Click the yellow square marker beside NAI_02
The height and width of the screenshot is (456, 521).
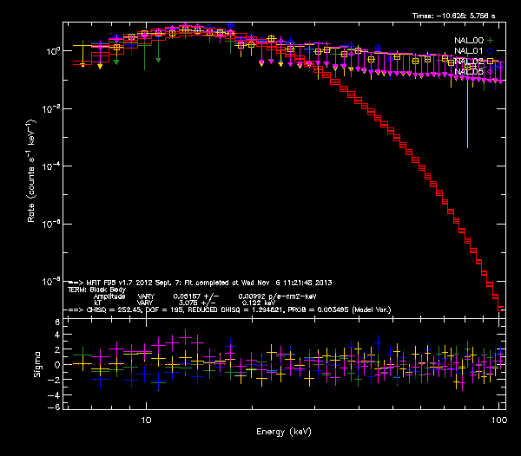[489, 61]
